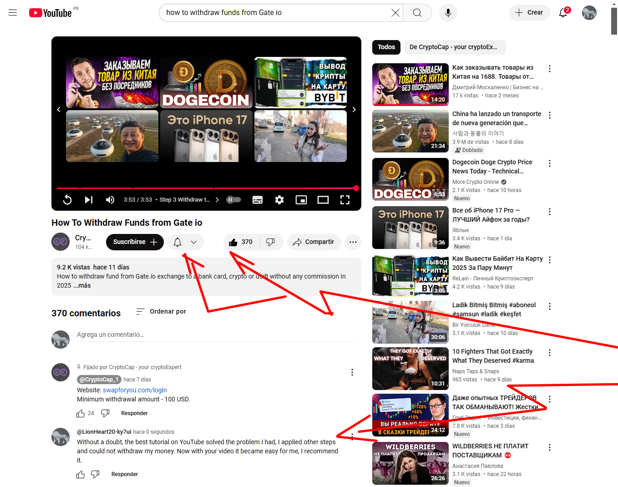
Task: Like the video with 370 likes
Action: [241, 242]
